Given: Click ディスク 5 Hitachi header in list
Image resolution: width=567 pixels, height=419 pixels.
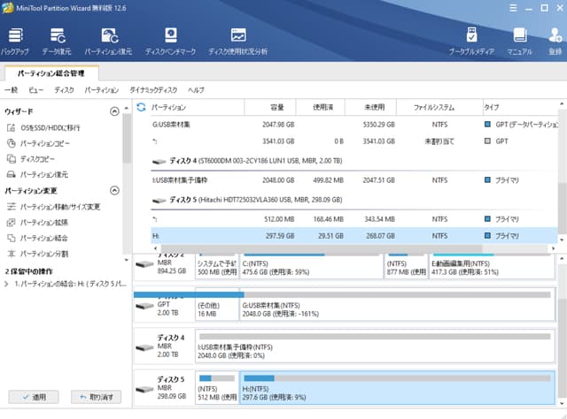Looking at the screenshot, I should pyautogui.click(x=246, y=200).
